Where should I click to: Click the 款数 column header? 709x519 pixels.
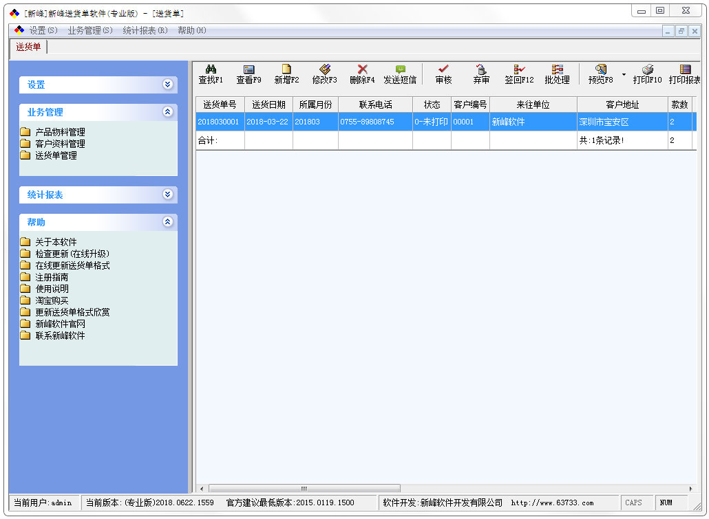pos(679,104)
